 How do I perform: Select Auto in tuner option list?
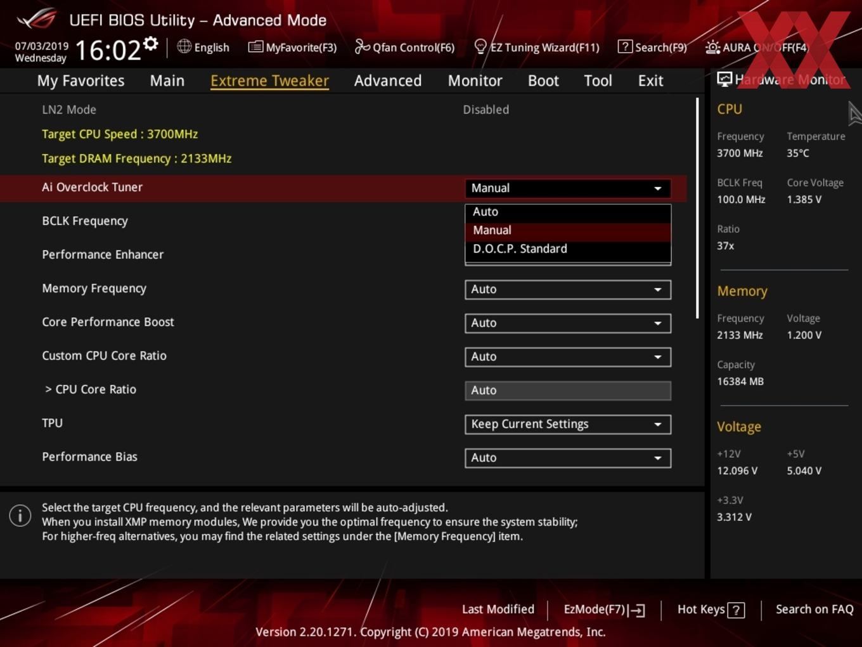tap(568, 212)
